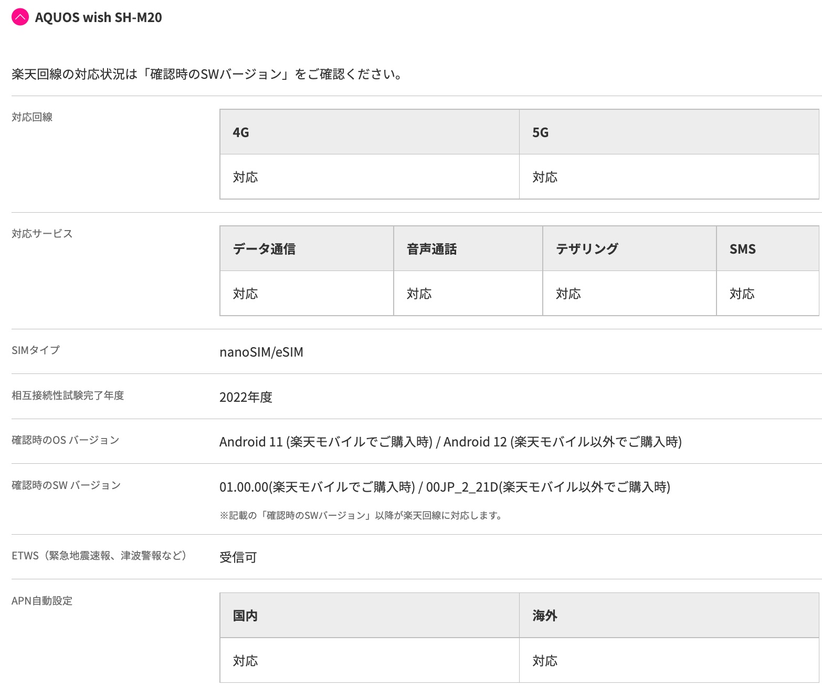This screenshot has width=822, height=687.
Task: Click the 対応サービス row label
Action: coord(42,234)
